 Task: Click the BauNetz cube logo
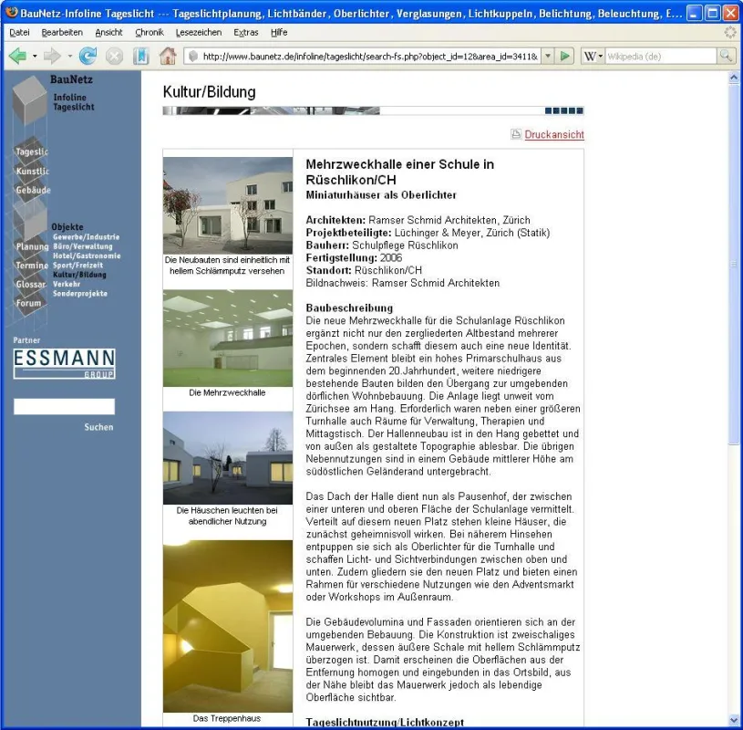[29, 99]
